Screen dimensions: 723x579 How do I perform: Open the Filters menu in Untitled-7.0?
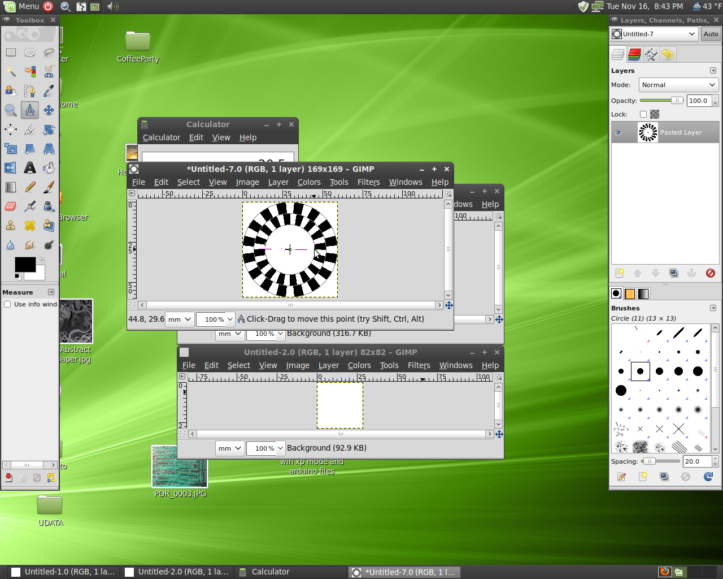(368, 182)
